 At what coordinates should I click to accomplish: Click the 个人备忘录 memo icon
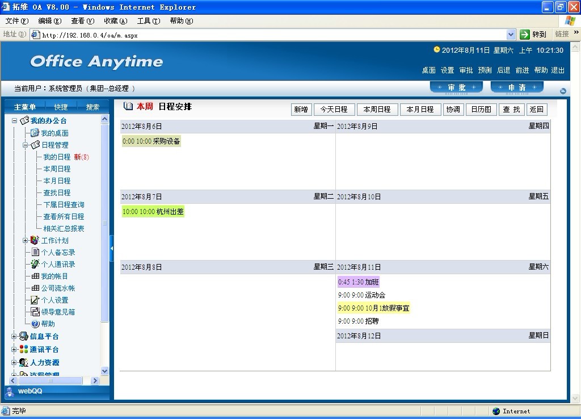[x=35, y=252]
